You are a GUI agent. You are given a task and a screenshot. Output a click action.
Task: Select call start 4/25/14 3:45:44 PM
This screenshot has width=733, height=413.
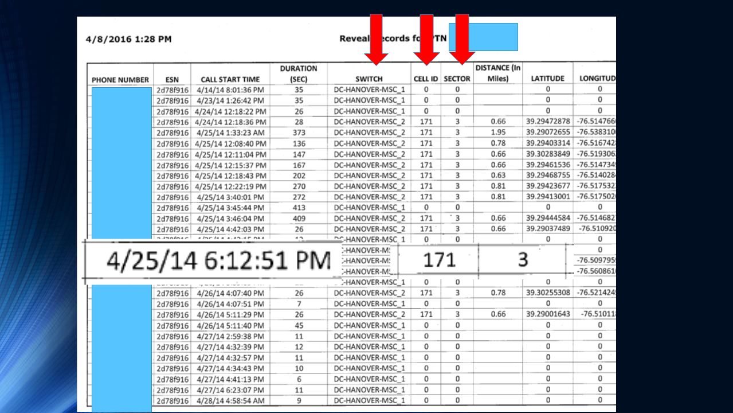(x=230, y=208)
